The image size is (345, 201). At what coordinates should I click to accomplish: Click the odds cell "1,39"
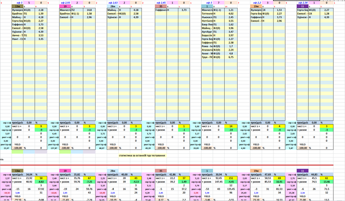click(x=41, y=14)
